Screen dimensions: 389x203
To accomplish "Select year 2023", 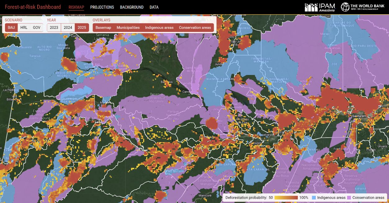I will pyautogui.click(x=54, y=27).
